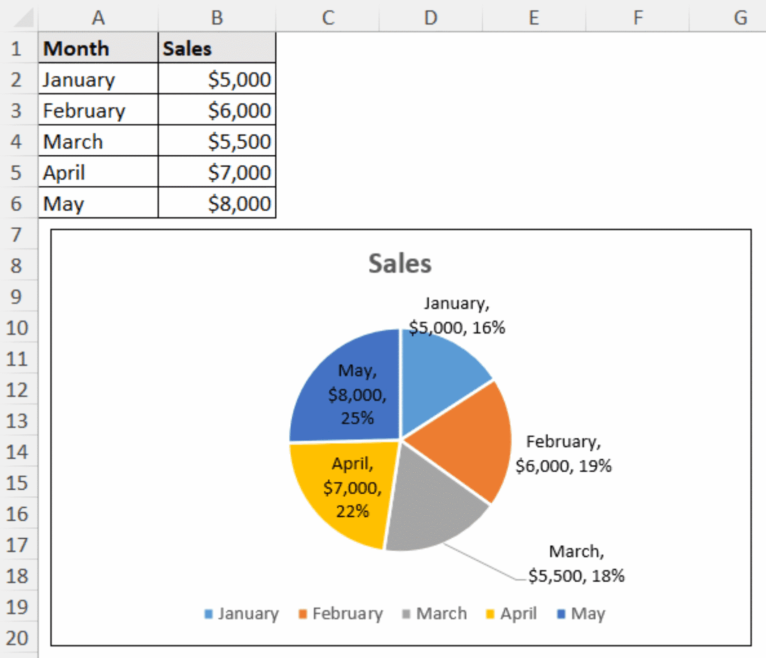Select the March, $5,500, 18% data label
The width and height of the screenshot is (766, 658).
576,564
